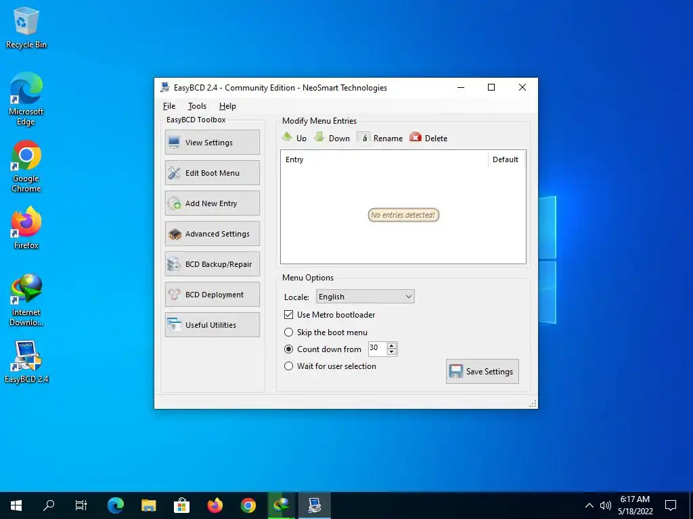This screenshot has width=693, height=519.
Task: Open the clock and date flyout
Action: point(635,505)
